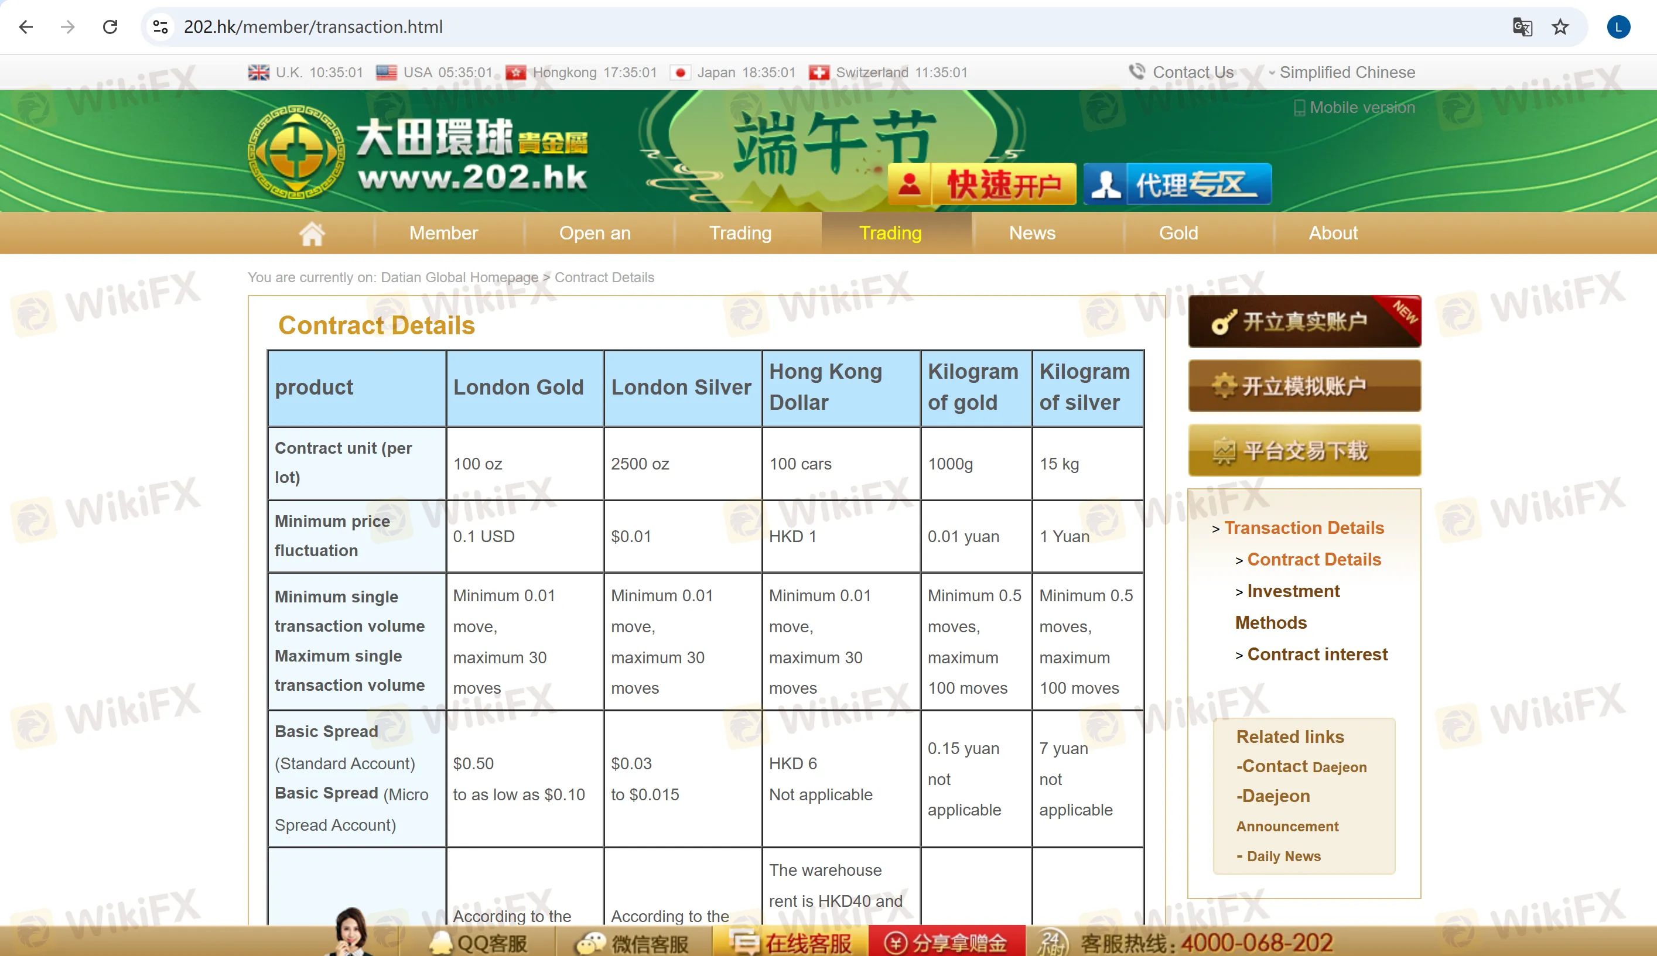Screen dimensions: 1657x956
Task: Click the open real account banner
Action: click(1304, 321)
